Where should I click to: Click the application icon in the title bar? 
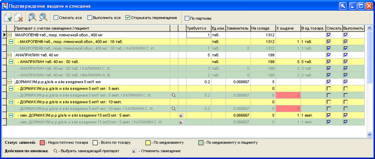[5, 6]
